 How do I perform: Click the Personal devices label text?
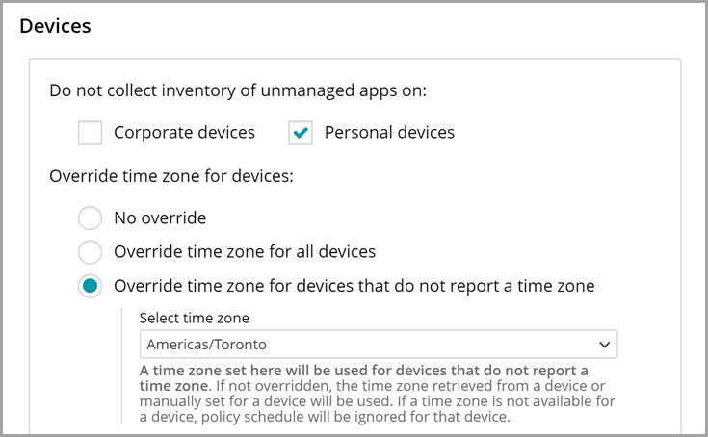(x=389, y=133)
